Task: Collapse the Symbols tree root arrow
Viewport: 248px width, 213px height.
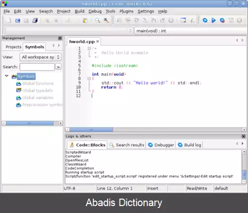Action: (6, 76)
